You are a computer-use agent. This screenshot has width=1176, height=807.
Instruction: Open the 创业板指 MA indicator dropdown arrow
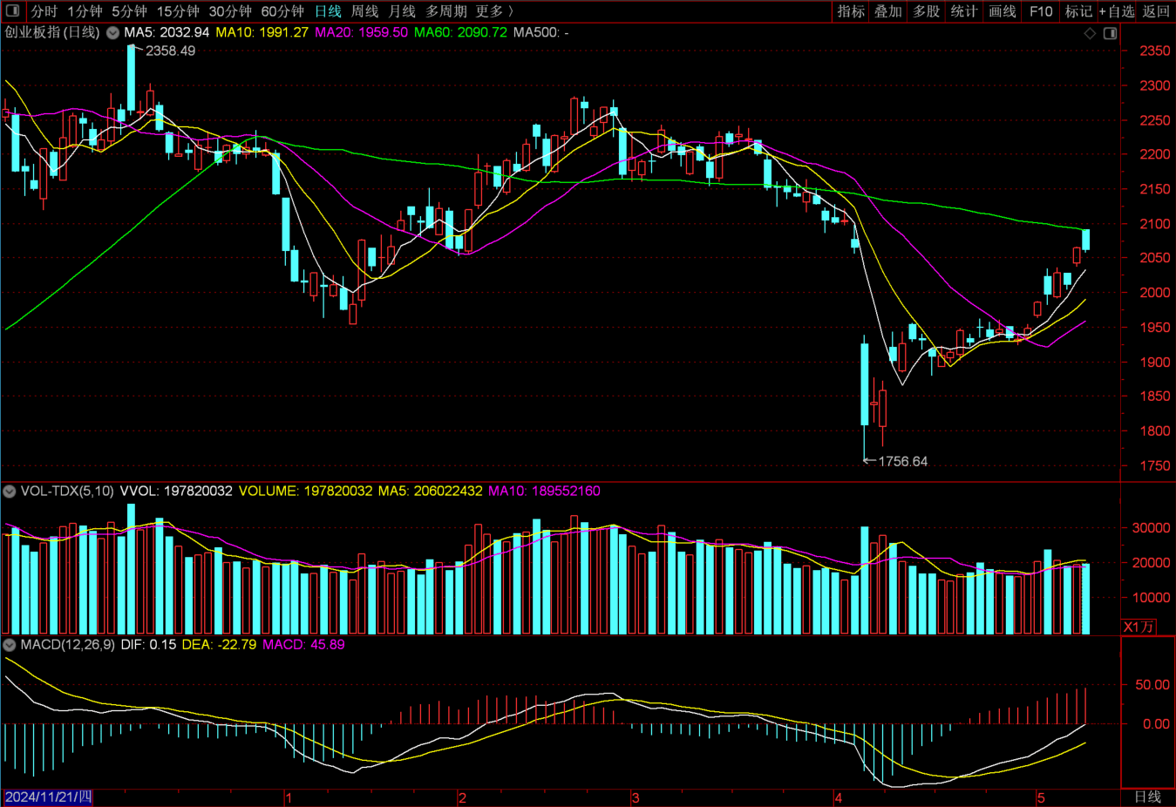click(x=112, y=32)
